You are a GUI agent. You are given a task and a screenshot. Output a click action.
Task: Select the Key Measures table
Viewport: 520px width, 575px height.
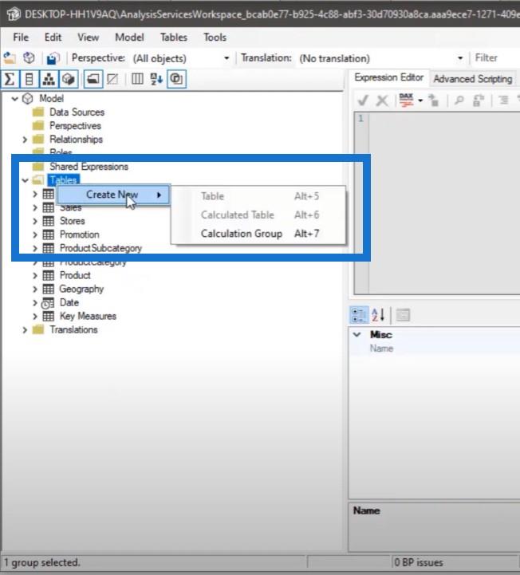pyautogui.click(x=88, y=317)
